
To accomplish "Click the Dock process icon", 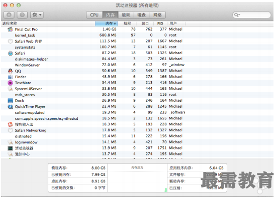I will [x=10, y=101].
